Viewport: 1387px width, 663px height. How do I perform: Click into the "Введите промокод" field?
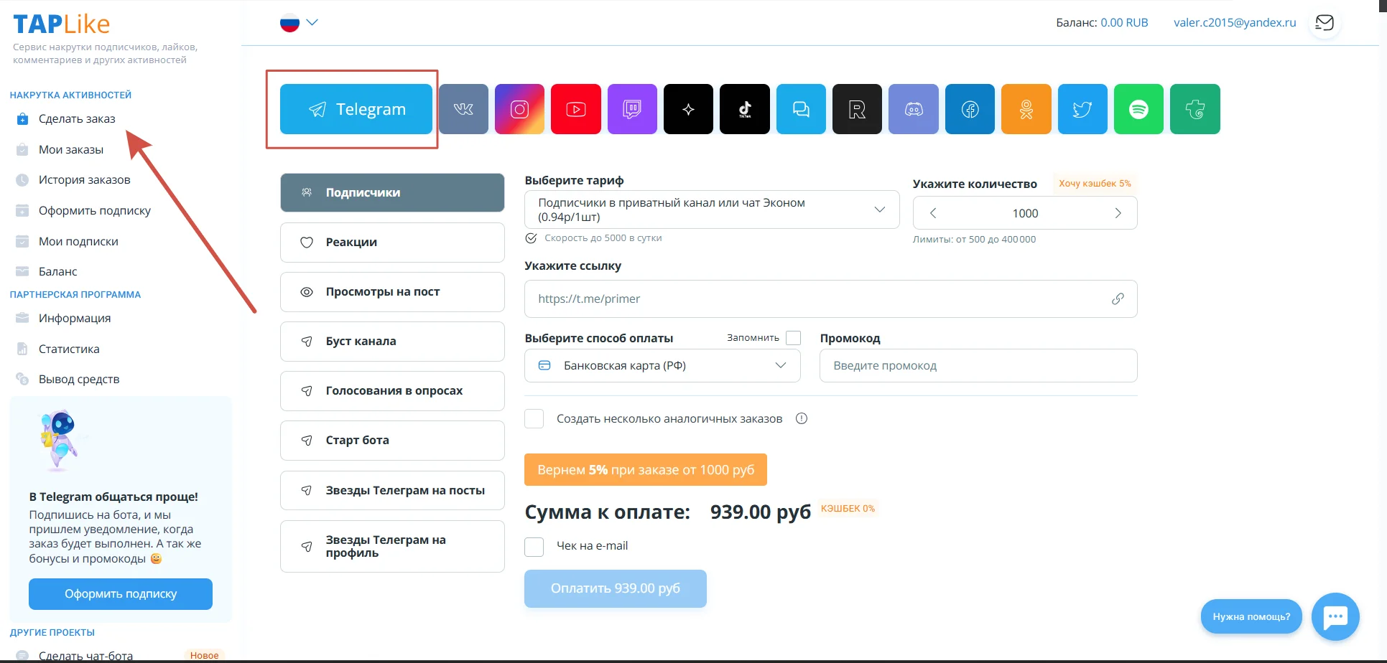[978, 366]
